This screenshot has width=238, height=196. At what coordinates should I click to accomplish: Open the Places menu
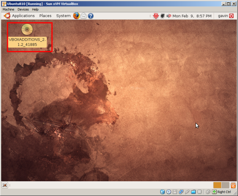[x=45, y=16]
